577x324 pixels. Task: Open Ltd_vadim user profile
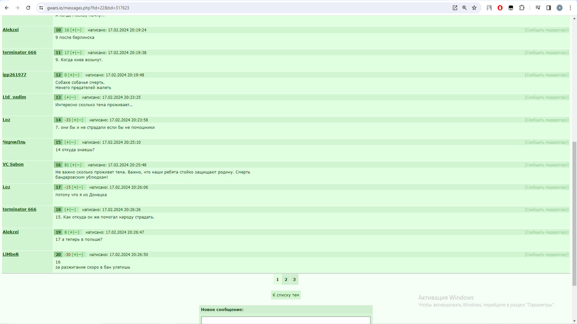(14, 97)
